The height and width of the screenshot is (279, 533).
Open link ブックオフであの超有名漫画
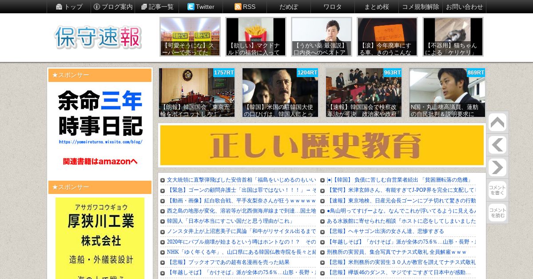[x=228, y=262]
